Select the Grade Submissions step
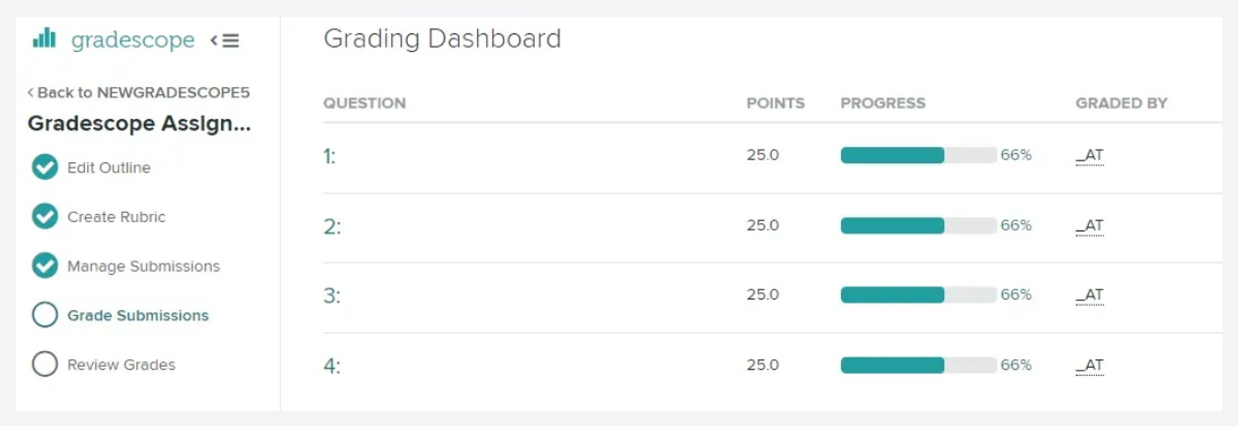This screenshot has height=426, width=1238. (x=139, y=315)
